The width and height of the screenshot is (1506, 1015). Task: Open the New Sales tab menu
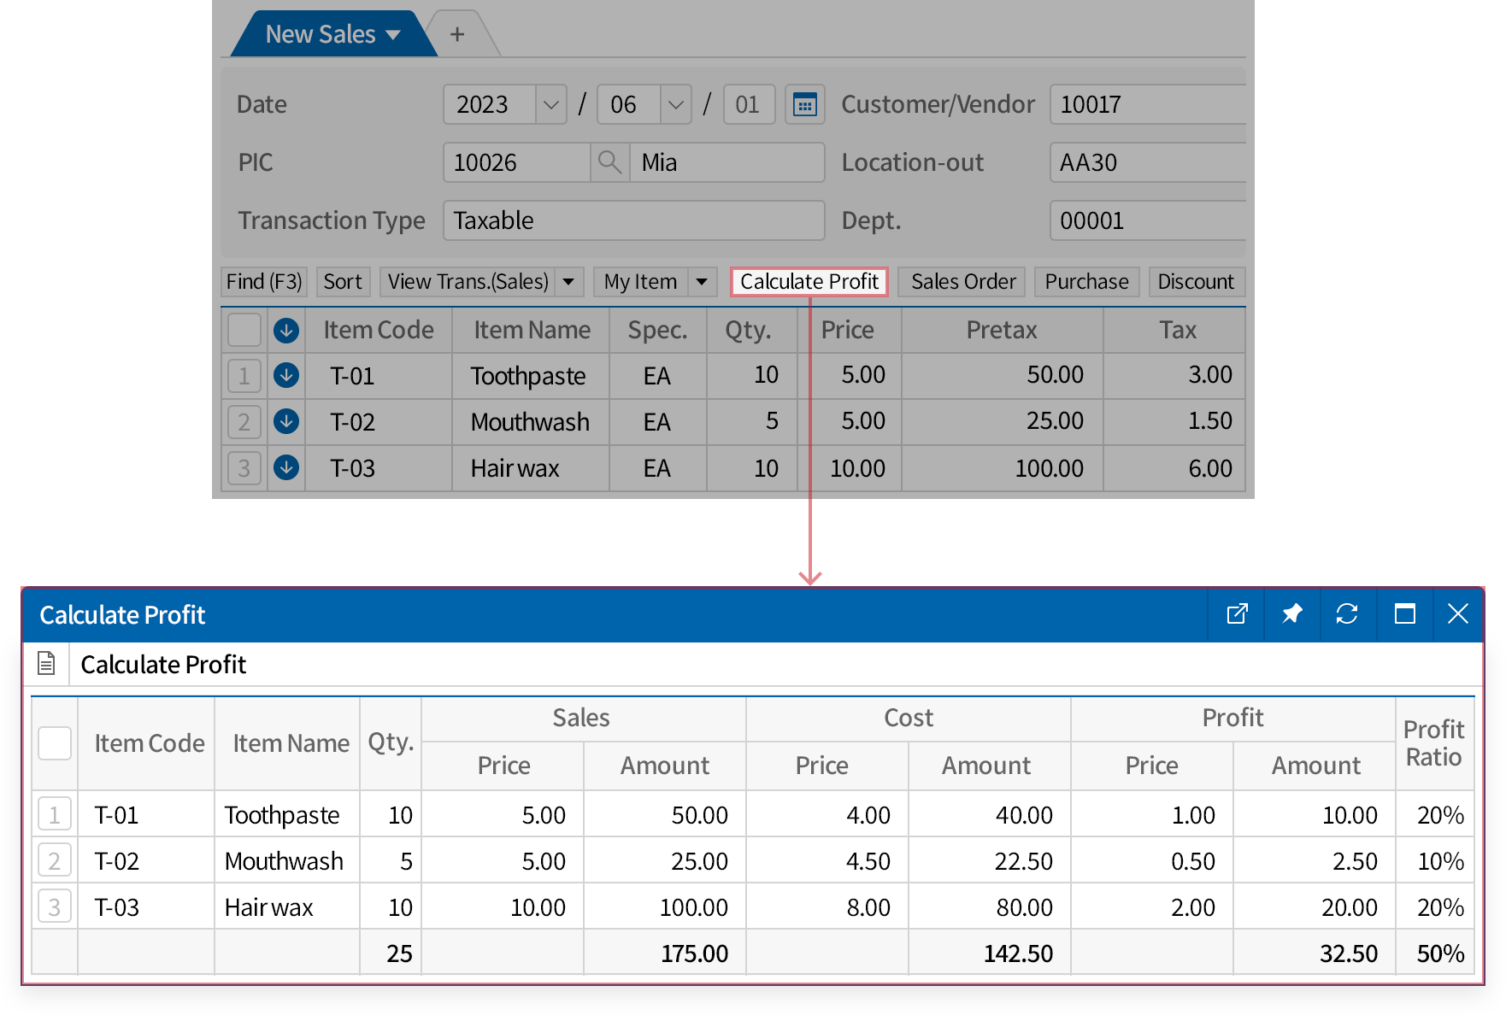(394, 34)
